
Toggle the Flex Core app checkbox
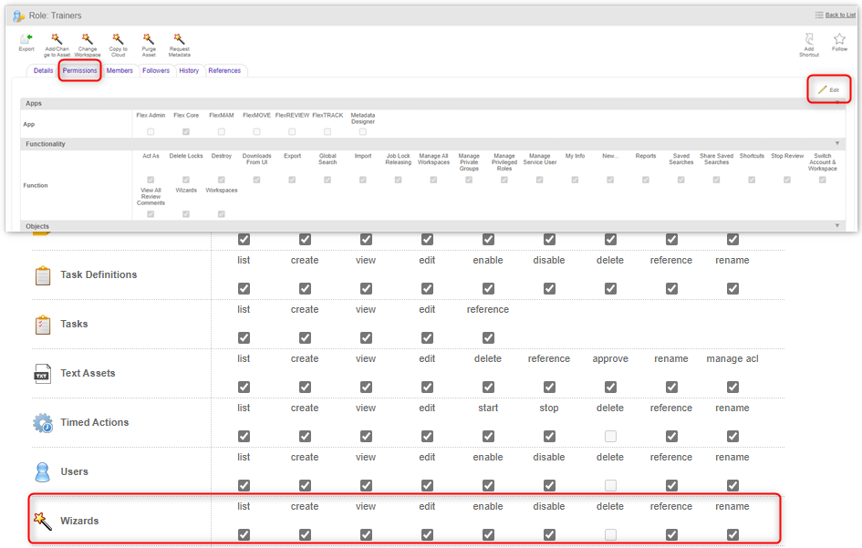point(186,132)
